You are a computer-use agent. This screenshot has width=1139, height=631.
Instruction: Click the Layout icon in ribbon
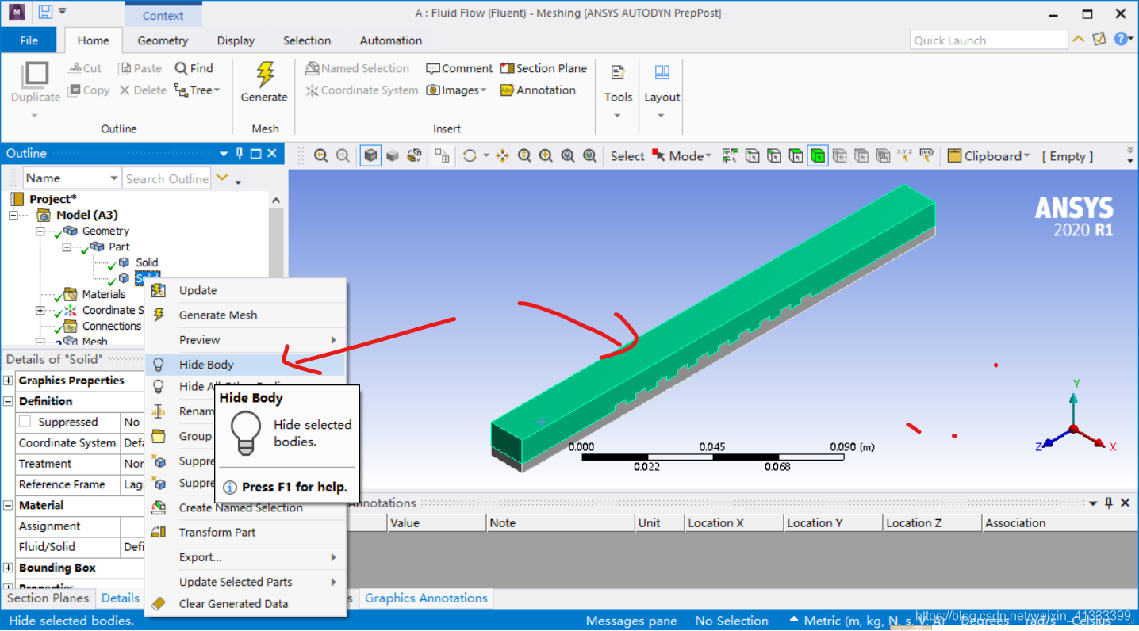pyautogui.click(x=662, y=74)
